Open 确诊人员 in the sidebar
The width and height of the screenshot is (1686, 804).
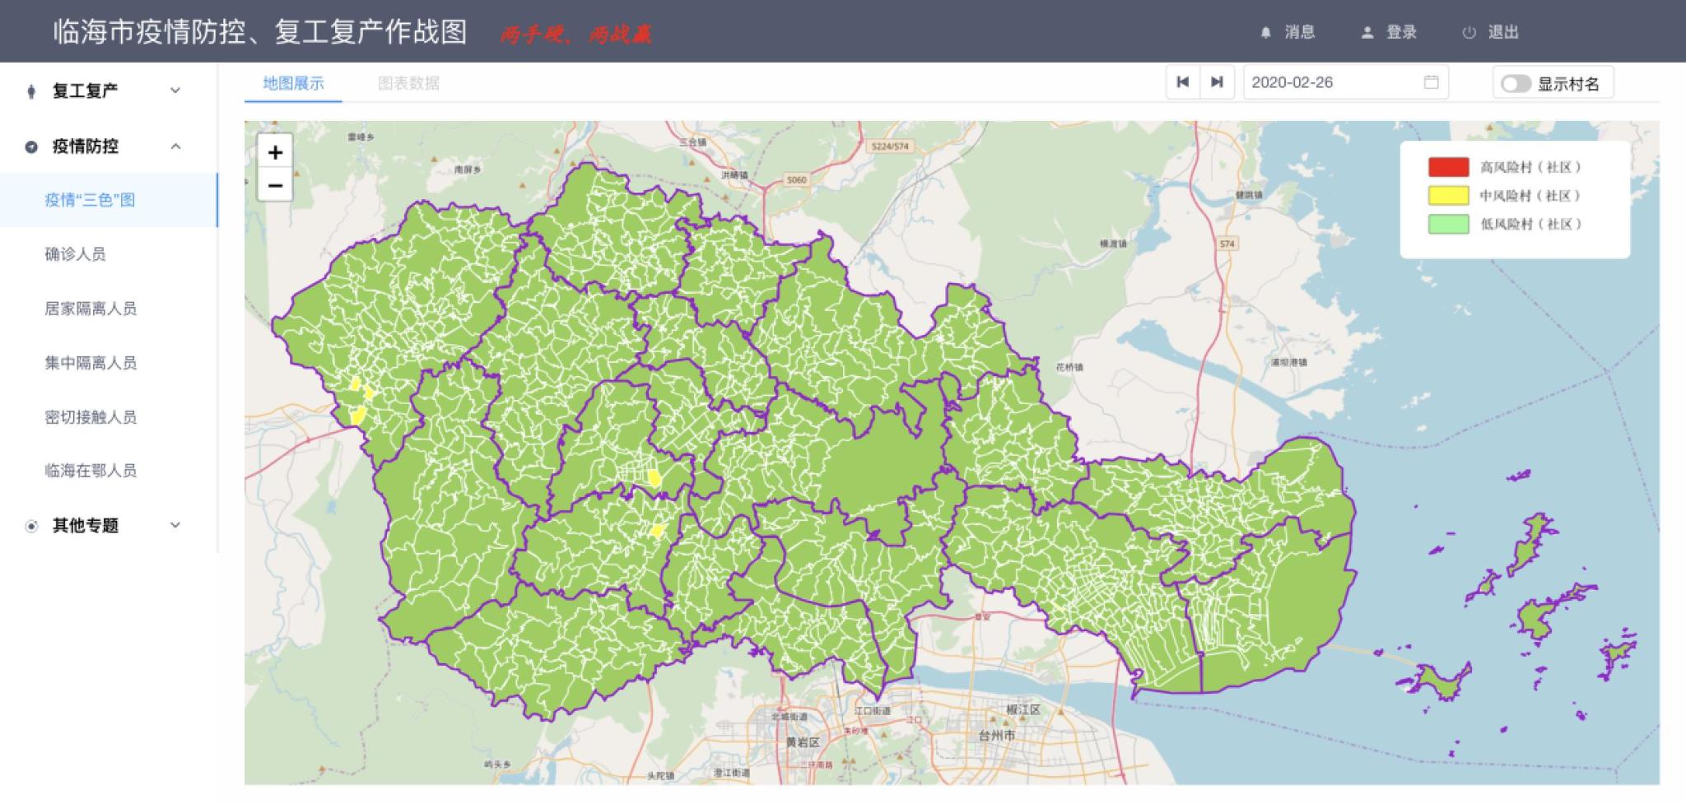click(x=76, y=254)
